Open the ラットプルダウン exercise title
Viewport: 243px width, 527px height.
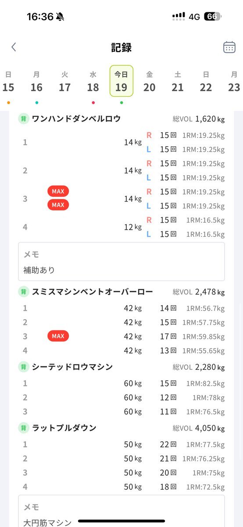(x=64, y=428)
